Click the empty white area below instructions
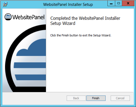Screen dimensions: 136x107 (x=90, y=64)
